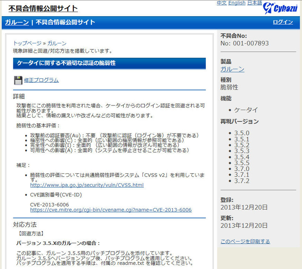Viewport: 302px width, 269px height.
Task: Click the bug number No: 001-007893
Action: coord(244,43)
